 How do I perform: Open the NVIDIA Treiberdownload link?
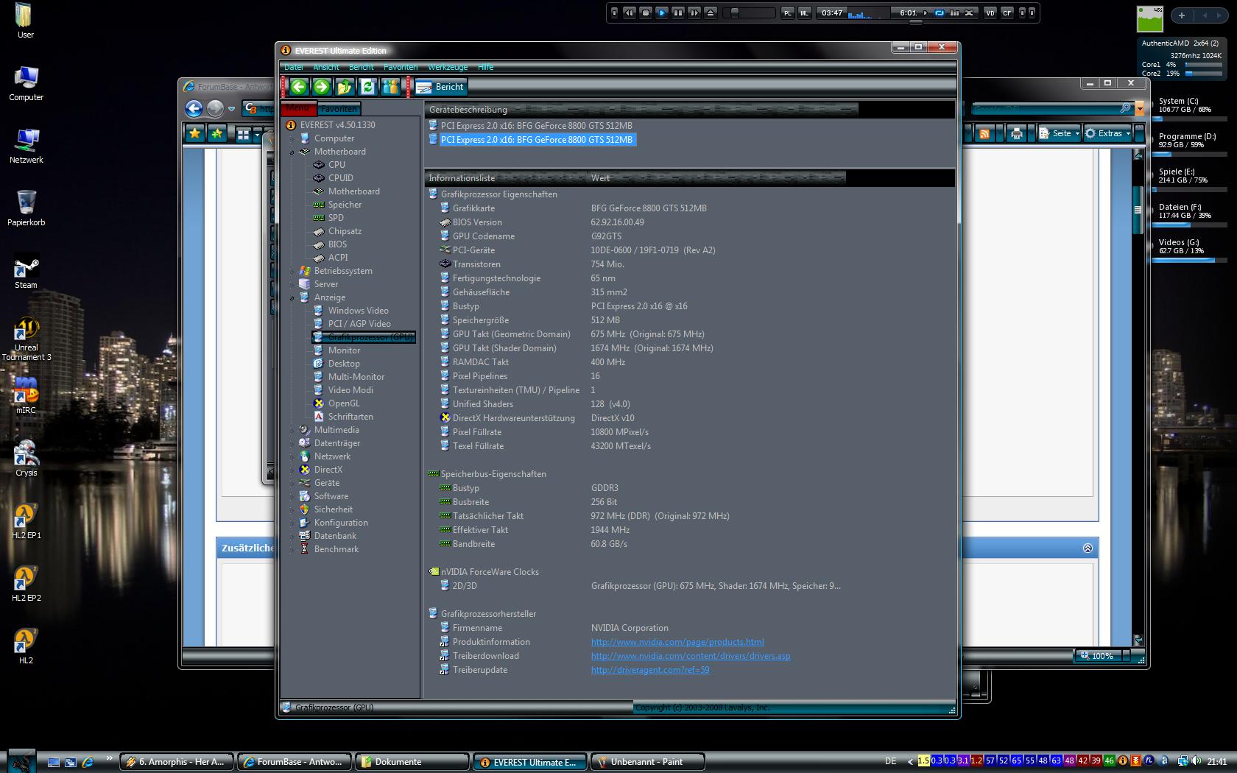691,656
